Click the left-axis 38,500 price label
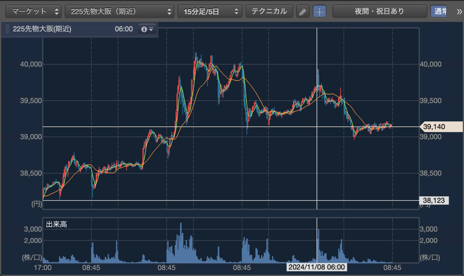Screen dimensions: 464x276 pyautogui.click(x=31, y=173)
